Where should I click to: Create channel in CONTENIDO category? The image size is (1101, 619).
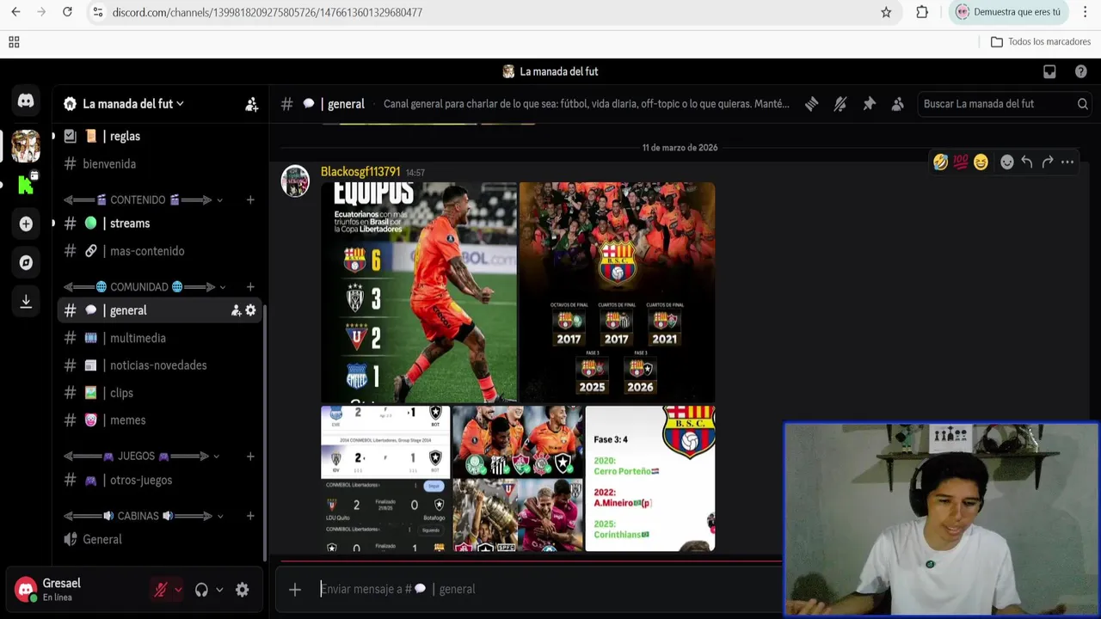250,199
